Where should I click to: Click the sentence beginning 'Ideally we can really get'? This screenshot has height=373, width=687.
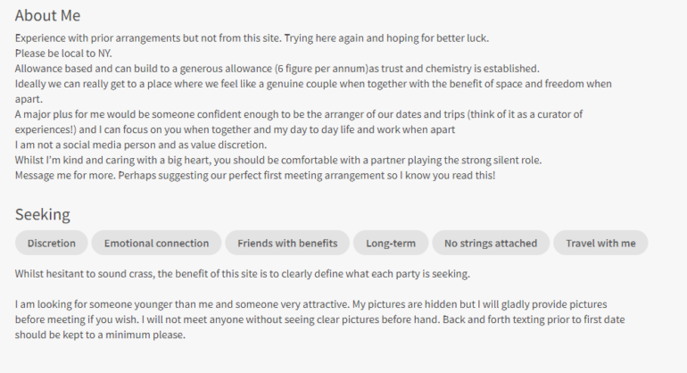tap(312, 84)
